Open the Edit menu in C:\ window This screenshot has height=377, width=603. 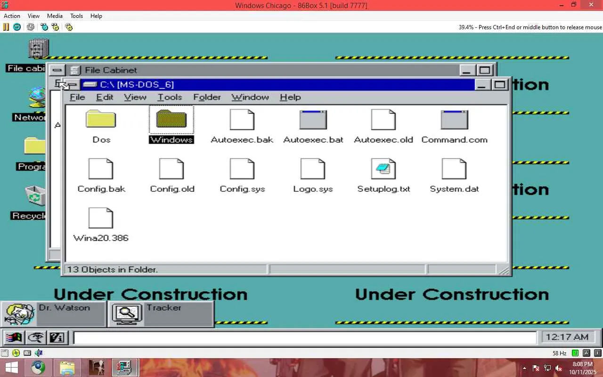(105, 97)
